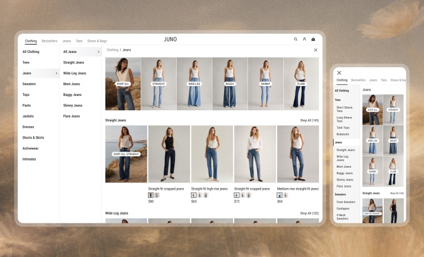The height and width of the screenshot is (257, 424).
Task: Open Shorts & Skirts category
Action: 33,137
